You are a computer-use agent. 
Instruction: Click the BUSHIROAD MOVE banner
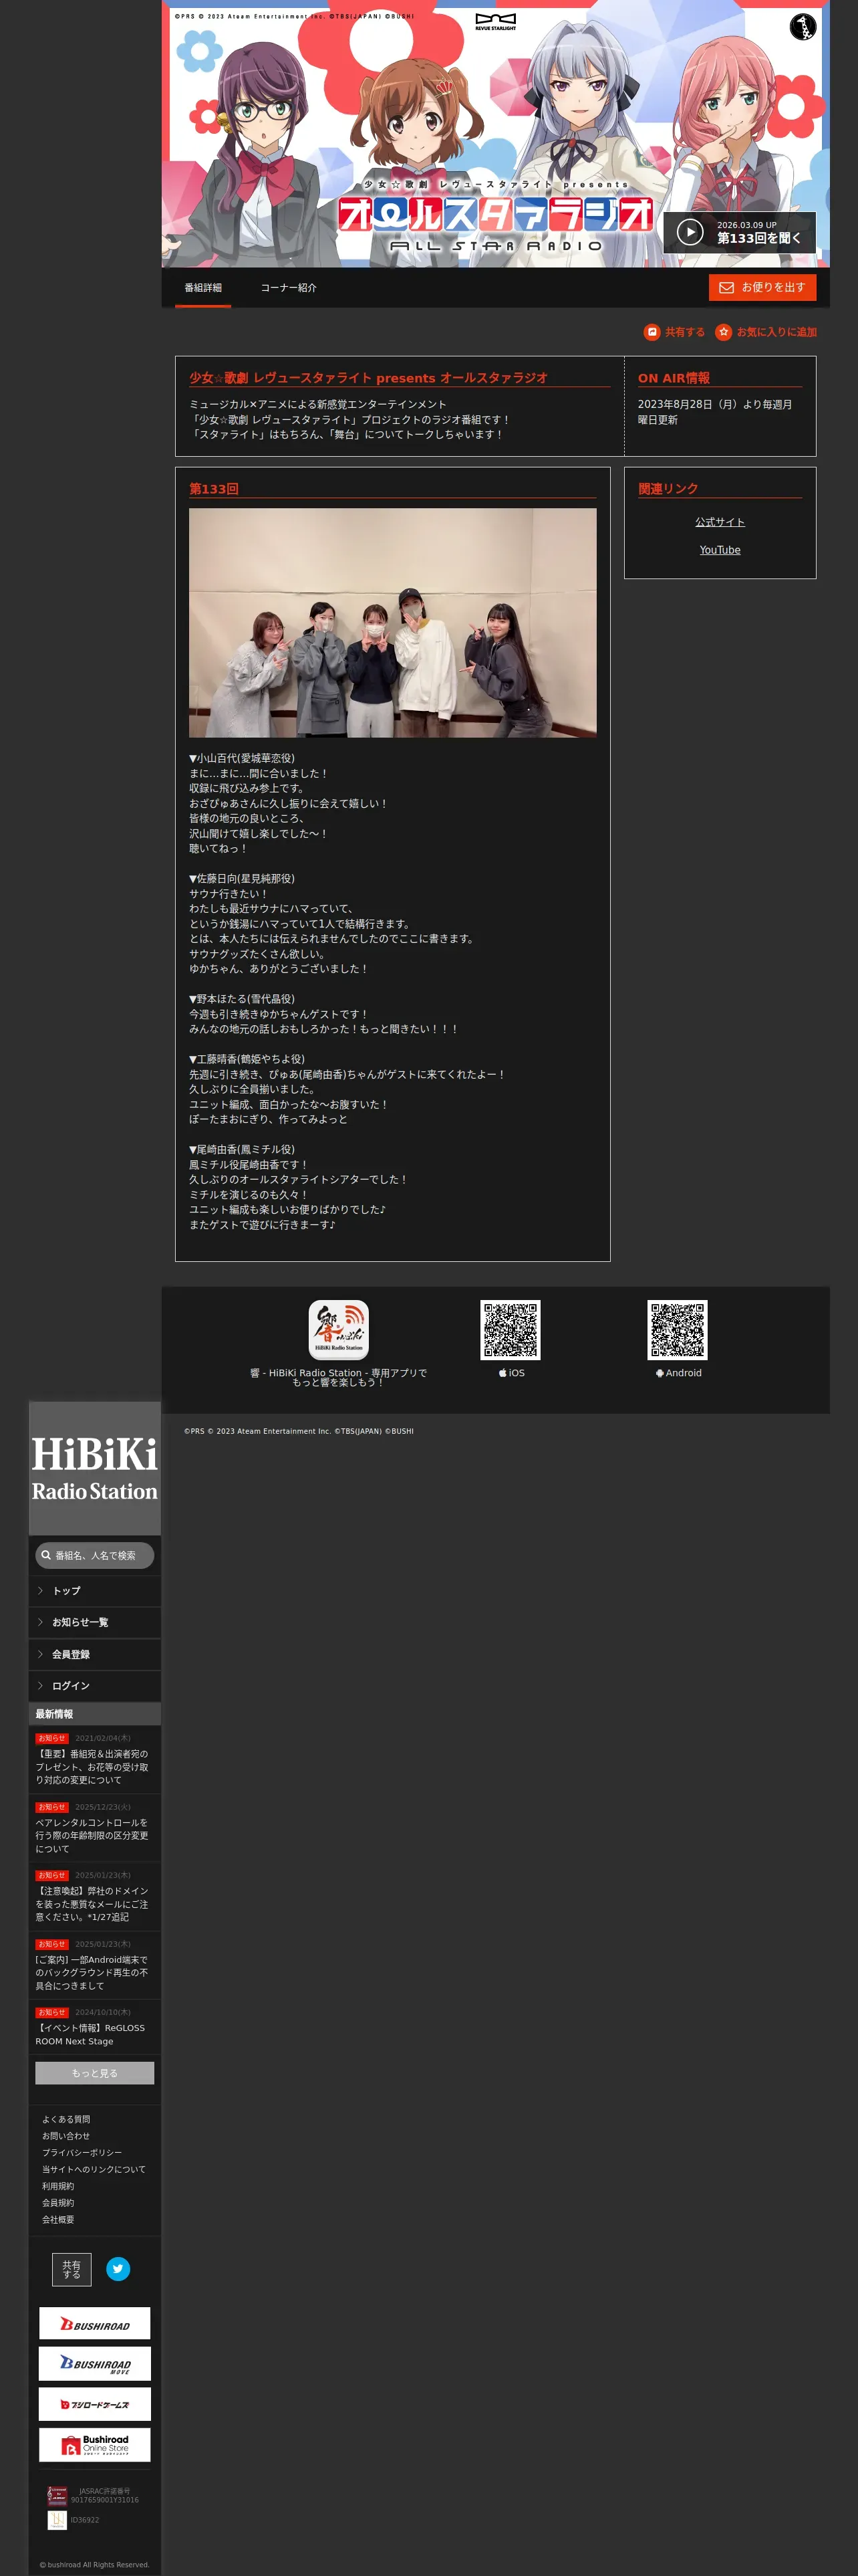click(95, 2364)
